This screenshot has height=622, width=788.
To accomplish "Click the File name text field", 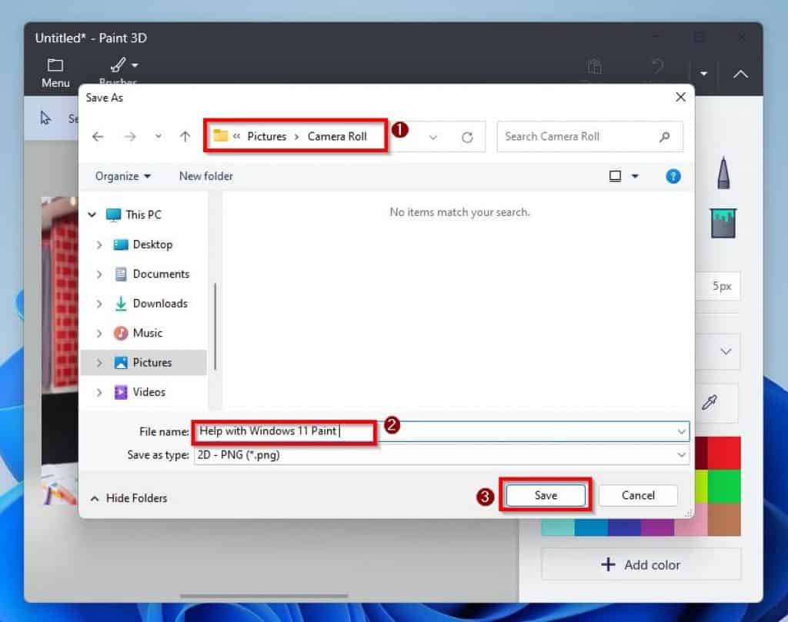I will (x=435, y=432).
